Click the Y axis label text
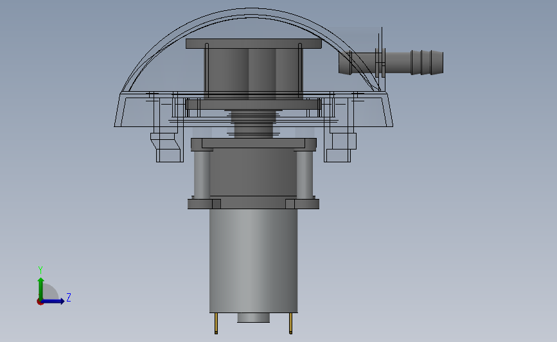Viewport: 557px width, 342px height. [x=40, y=270]
